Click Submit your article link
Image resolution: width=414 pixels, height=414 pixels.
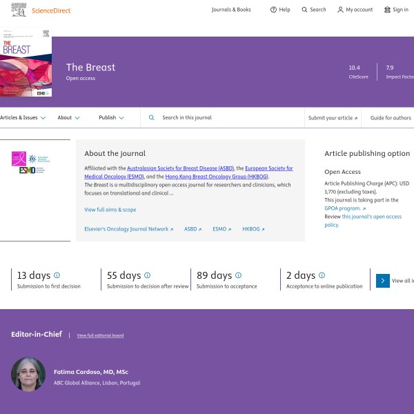tap(333, 118)
